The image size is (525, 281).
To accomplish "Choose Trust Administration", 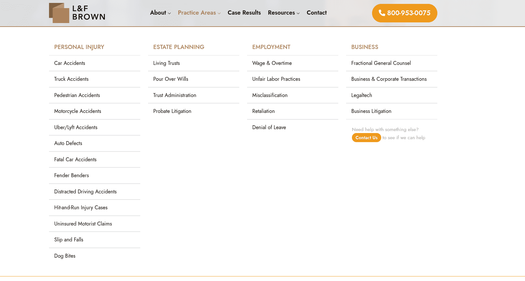I will pos(194,95).
